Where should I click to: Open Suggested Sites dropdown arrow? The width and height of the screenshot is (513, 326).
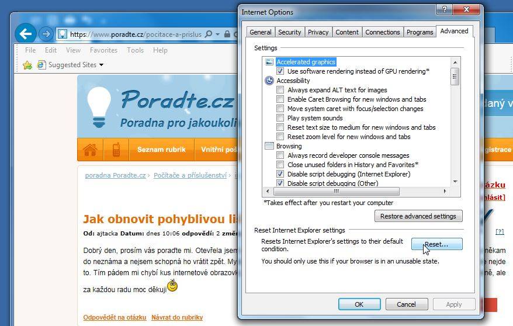102,65
